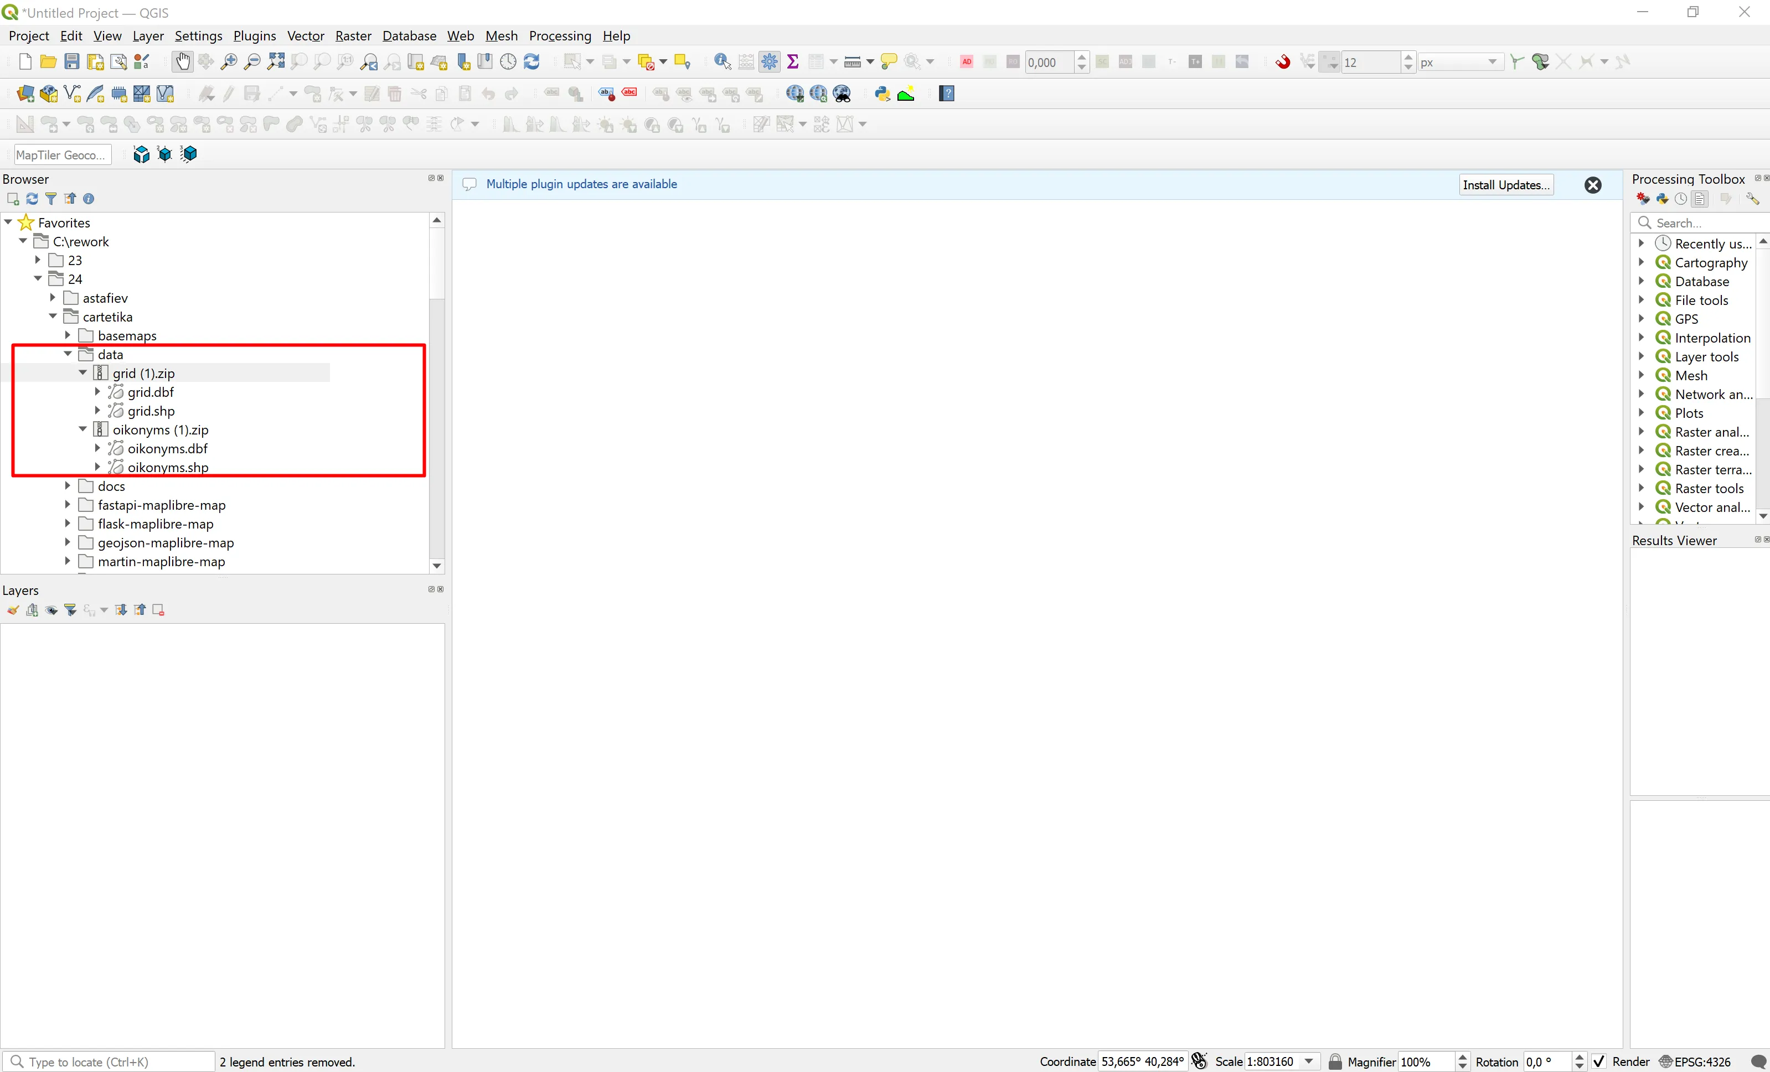Expand the Cartography toolbox group
Image resolution: width=1770 pixels, height=1072 pixels.
pyautogui.click(x=1642, y=262)
